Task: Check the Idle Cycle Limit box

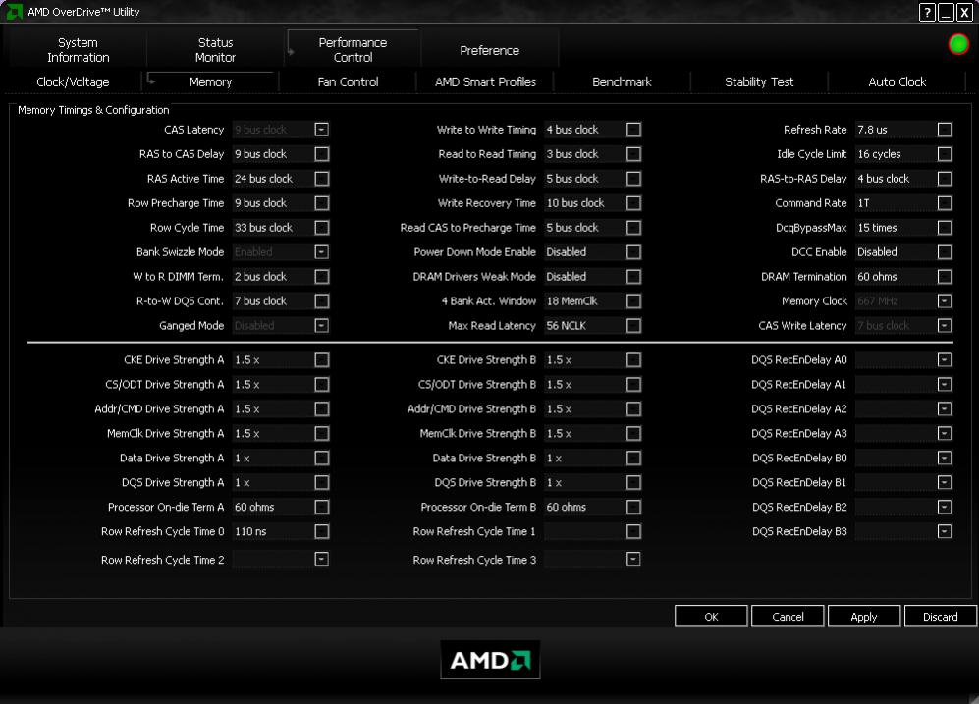Action: [x=945, y=154]
